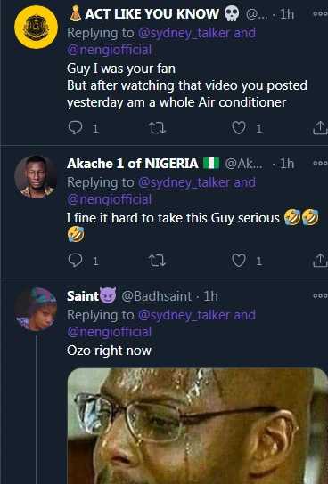Open the @Badhsaint handle
Viewport: 328px width, 484px height.
click(x=157, y=296)
